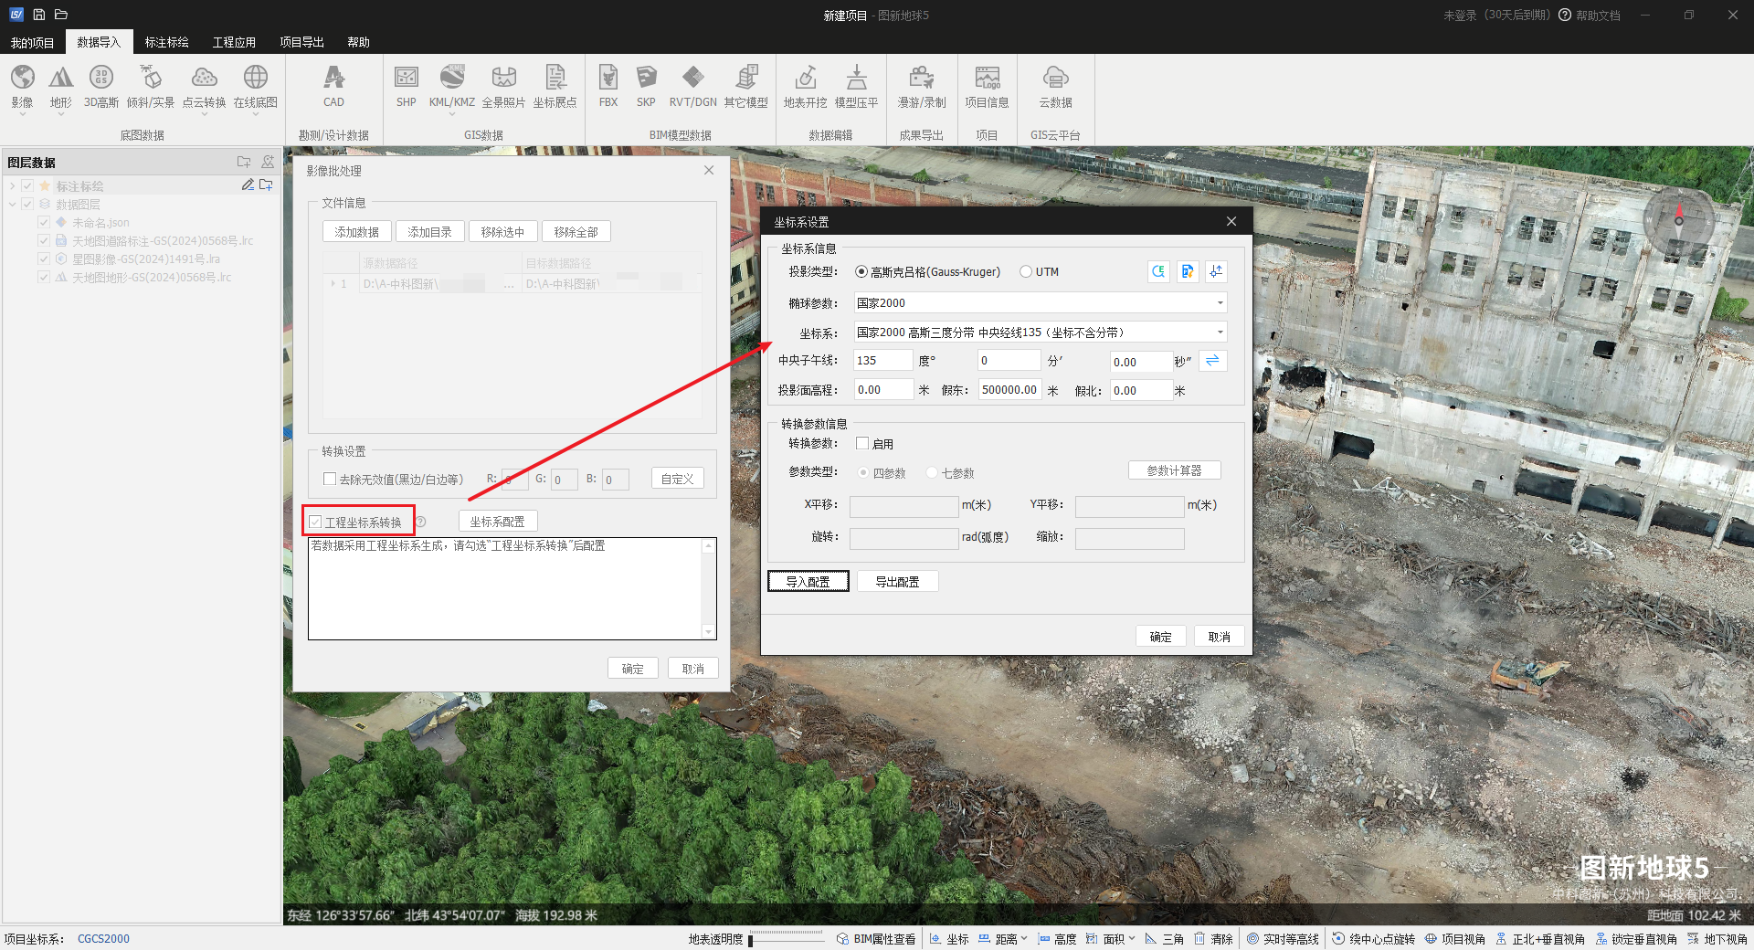The height and width of the screenshot is (950, 1754).
Task: Open the 项目导出 menu tab
Action: [301, 42]
